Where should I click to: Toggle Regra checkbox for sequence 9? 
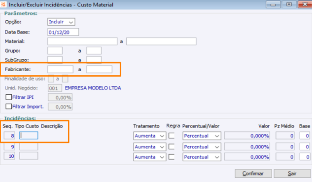pos(172,147)
